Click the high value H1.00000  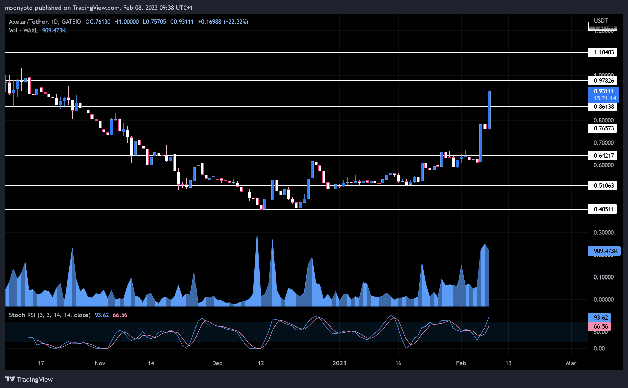pyautogui.click(x=127, y=22)
